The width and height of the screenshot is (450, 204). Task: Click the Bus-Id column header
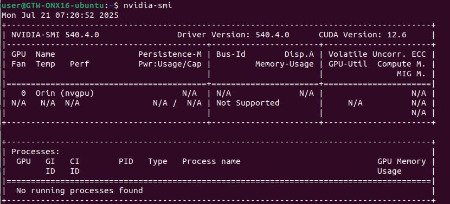click(231, 54)
